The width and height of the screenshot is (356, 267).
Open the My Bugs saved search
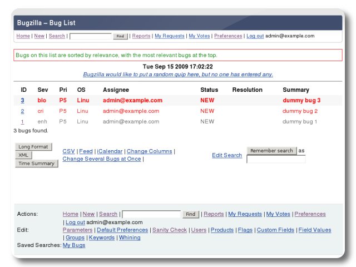click(74, 245)
